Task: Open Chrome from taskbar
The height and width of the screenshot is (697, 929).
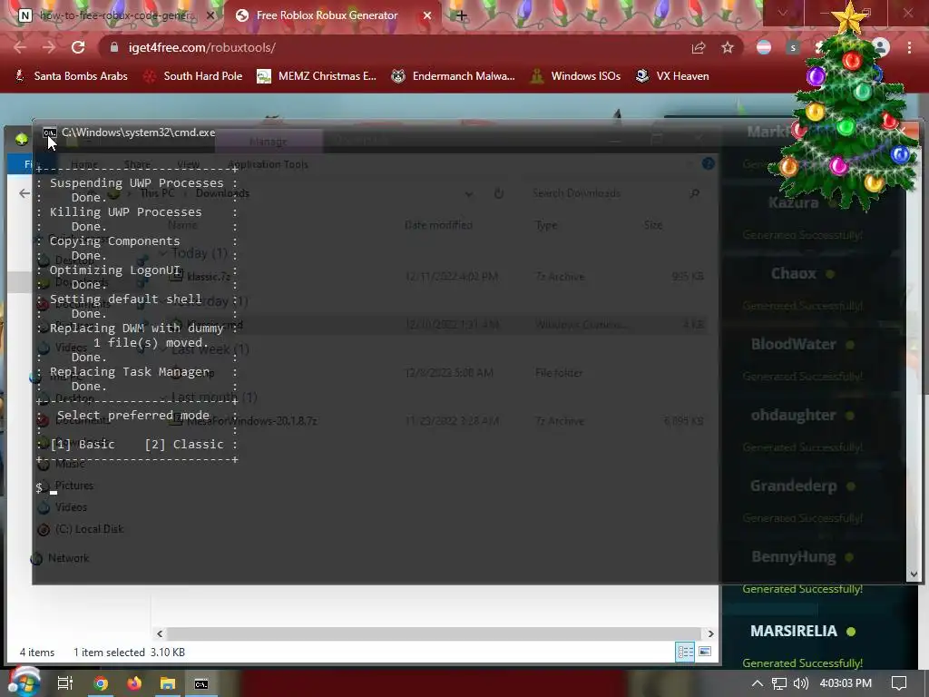Action: [x=101, y=683]
